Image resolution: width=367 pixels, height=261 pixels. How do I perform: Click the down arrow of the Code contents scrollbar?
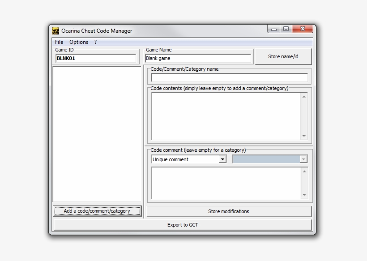coord(304,136)
